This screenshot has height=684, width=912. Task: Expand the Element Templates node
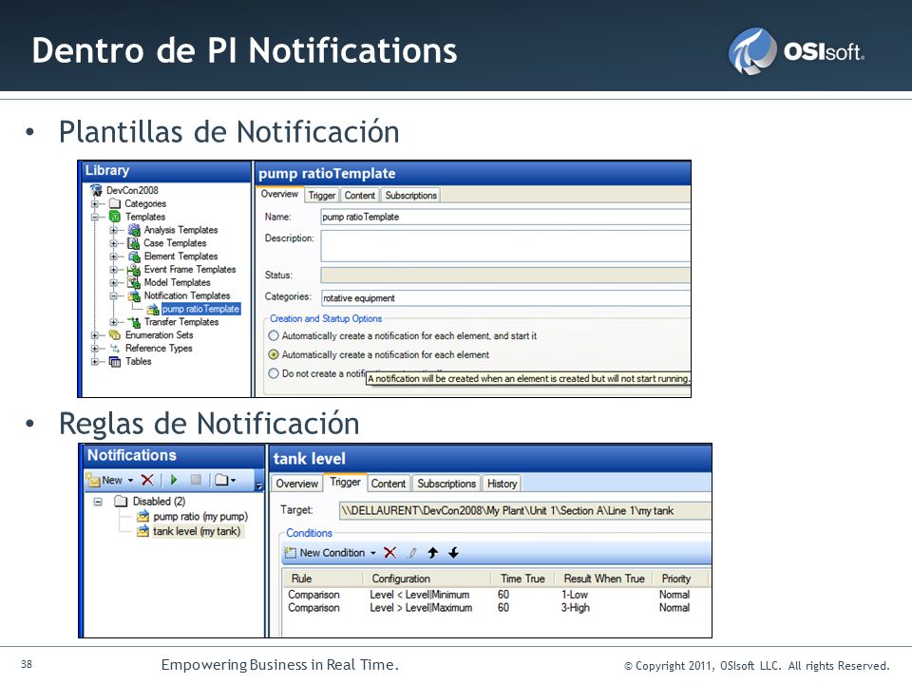(114, 256)
